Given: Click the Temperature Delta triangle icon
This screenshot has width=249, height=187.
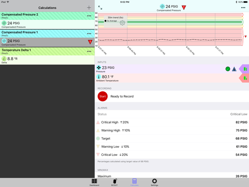Looking at the screenshot, I should (4, 59).
